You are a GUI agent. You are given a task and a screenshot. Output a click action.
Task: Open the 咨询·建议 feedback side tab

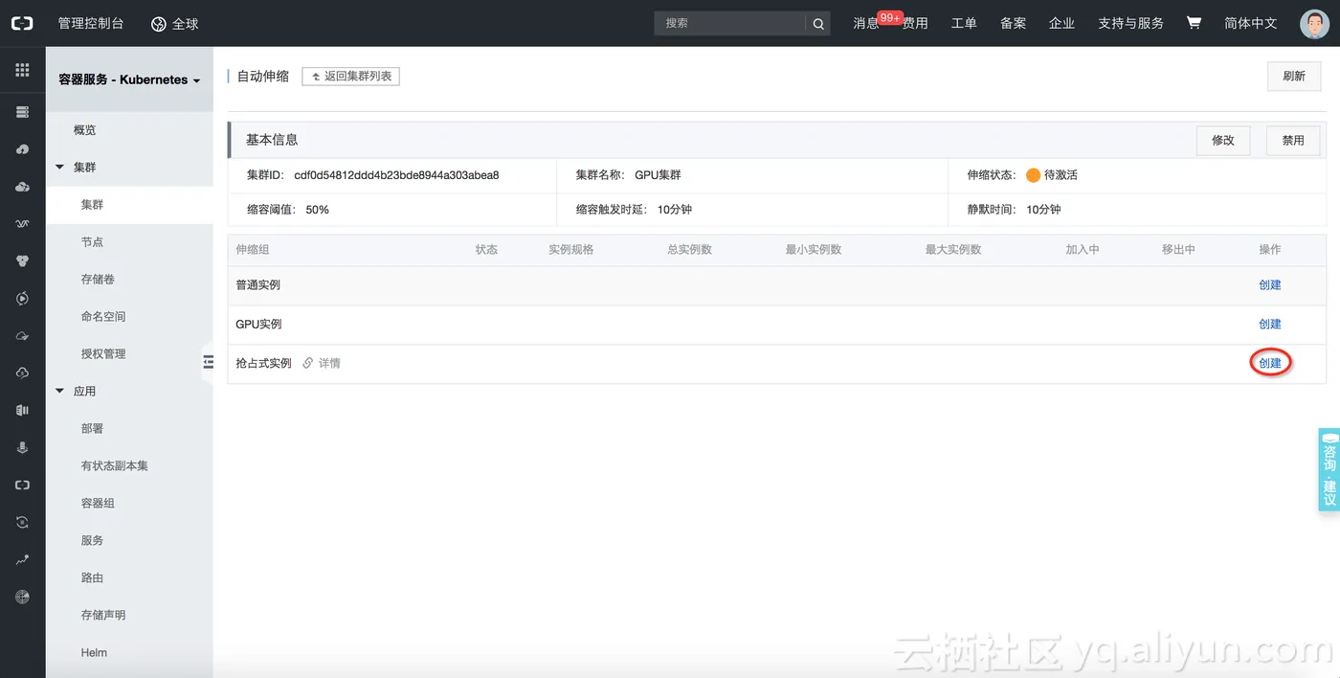pos(1329,470)
